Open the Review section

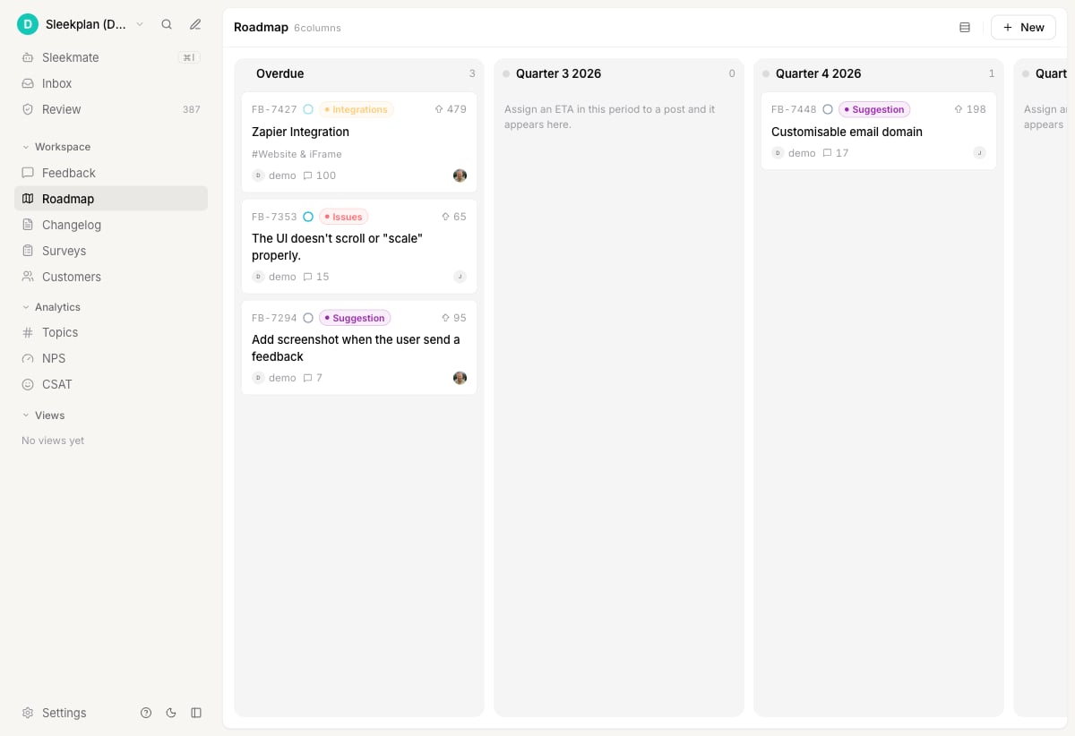tap(111, 109)
